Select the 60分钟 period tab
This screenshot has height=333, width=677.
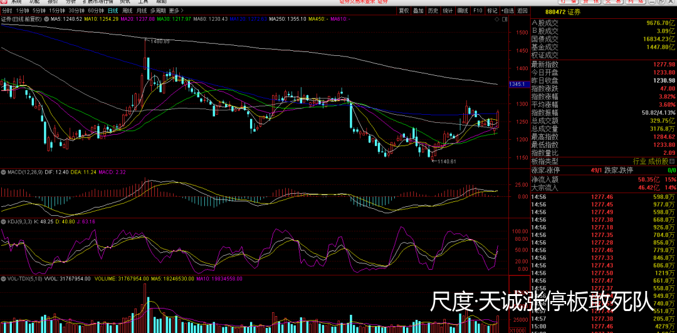click(96, 11)
